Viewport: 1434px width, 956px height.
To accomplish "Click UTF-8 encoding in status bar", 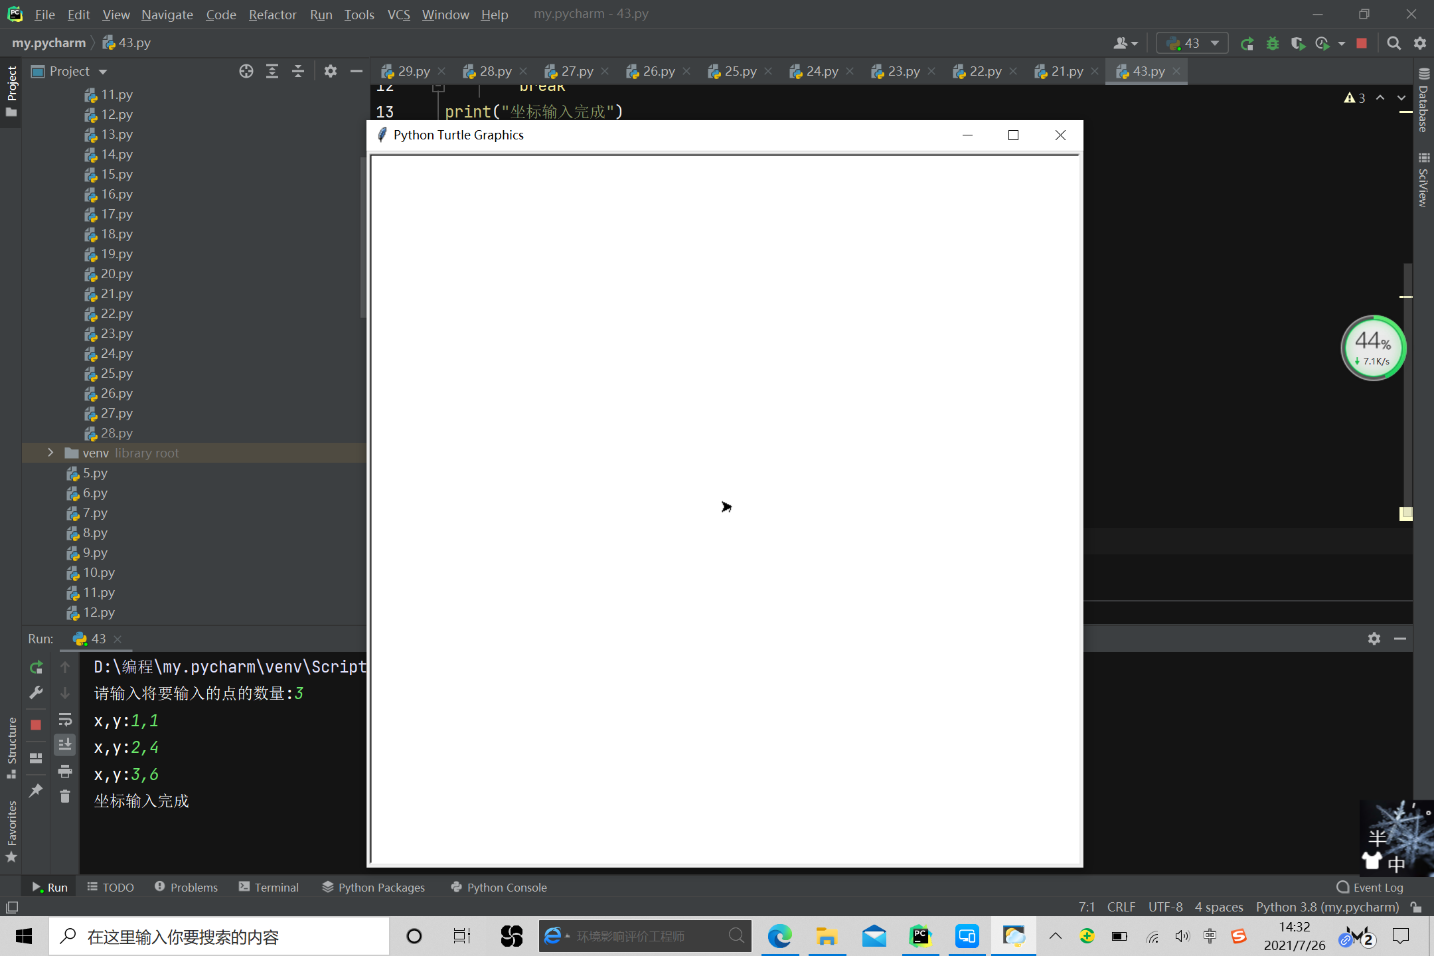I will click(x=1165, y=907).
